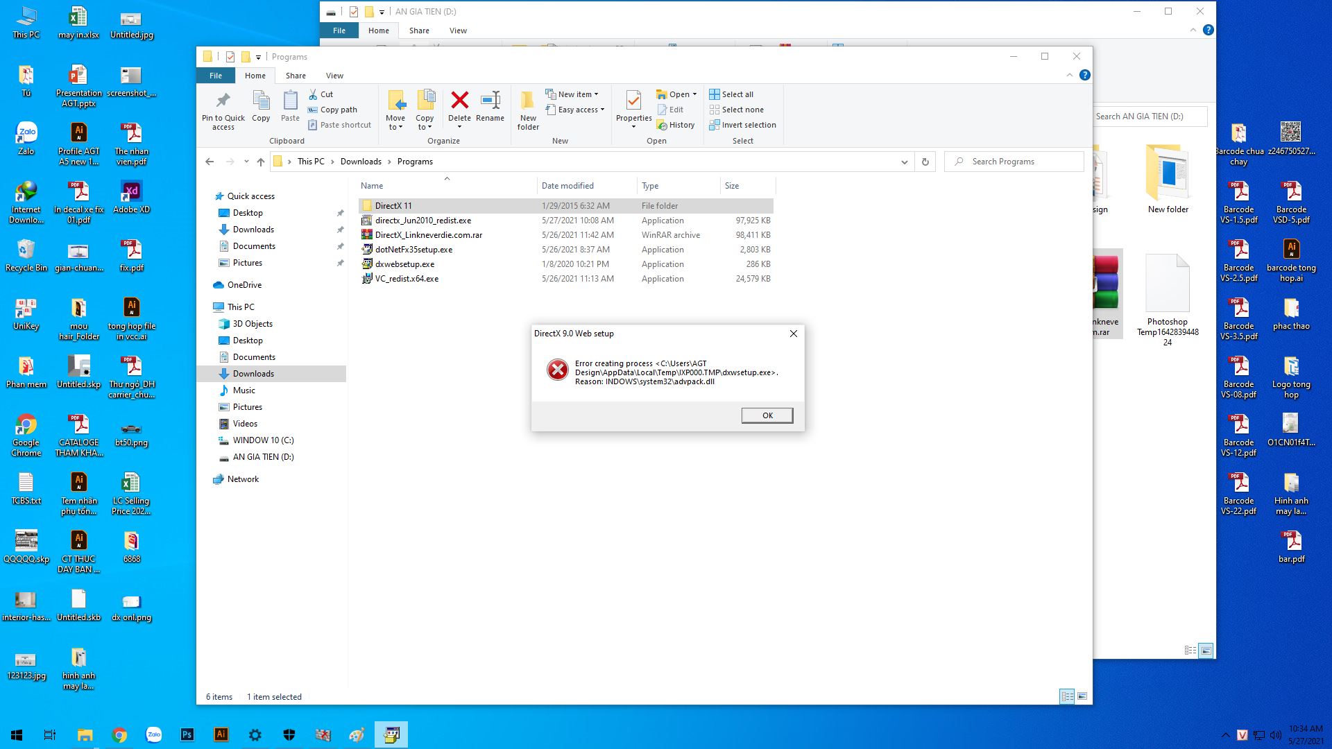Open the VC_redist.x64.exe application file
The width and height of the screenshot is (1332, 749).
coord(406,278)
